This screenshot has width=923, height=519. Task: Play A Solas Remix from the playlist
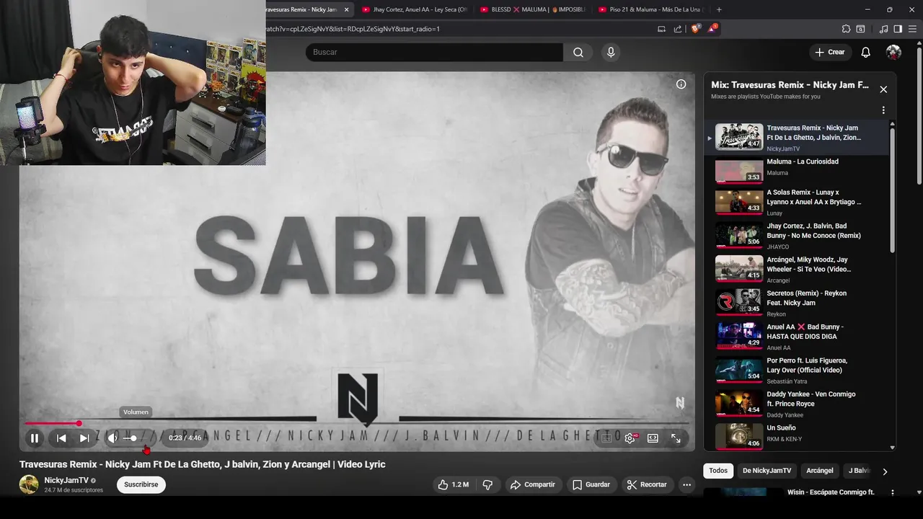click(x=797, y=203)
